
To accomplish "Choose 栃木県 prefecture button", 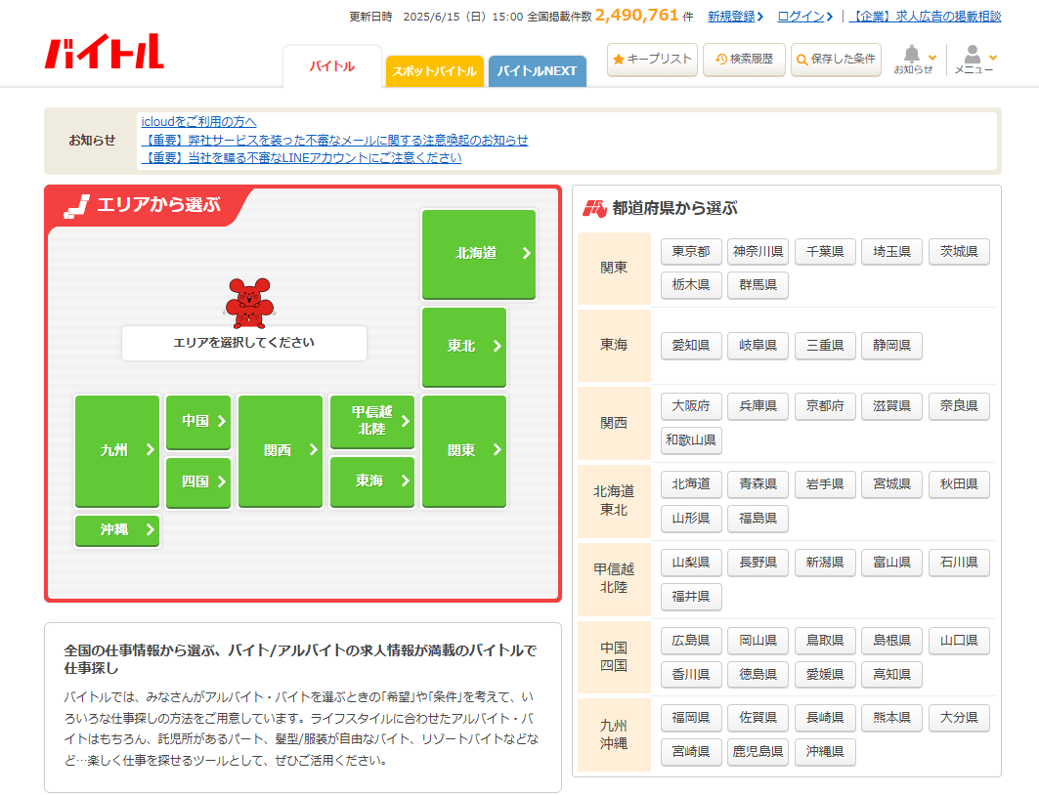I will point(691,285).
